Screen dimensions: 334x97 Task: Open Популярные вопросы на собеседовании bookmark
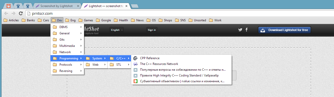coord(181,70)
